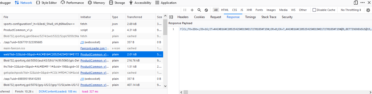Filter requests by Other
Viewport: 372px width, 94px height.
point(303,10)
